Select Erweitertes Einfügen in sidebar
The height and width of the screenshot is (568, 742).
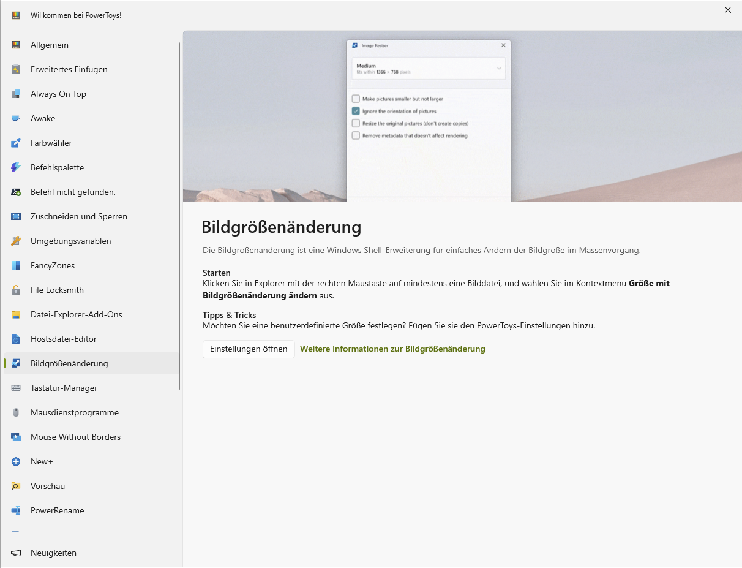91,69
